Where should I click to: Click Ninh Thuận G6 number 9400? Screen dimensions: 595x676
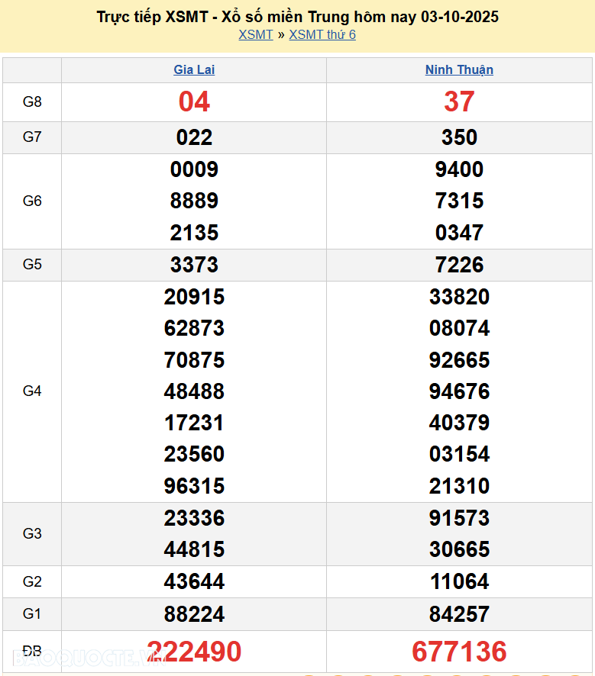(459, 169)
